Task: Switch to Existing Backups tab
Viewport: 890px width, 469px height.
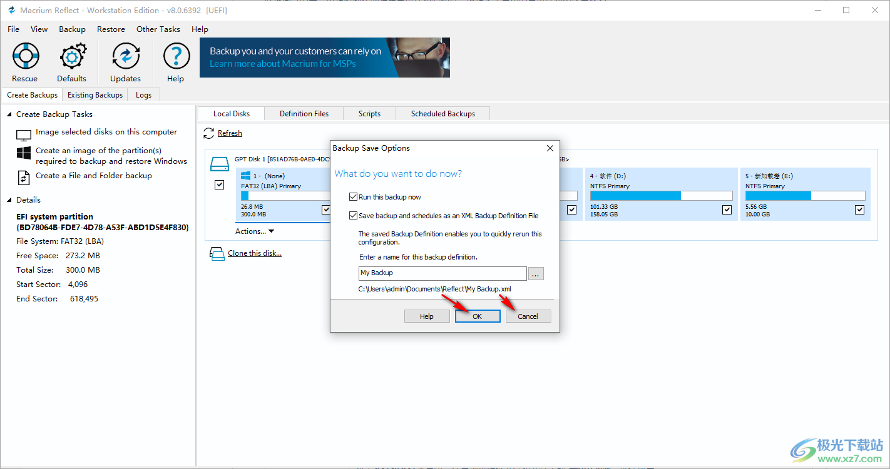Action: (95, 95)
